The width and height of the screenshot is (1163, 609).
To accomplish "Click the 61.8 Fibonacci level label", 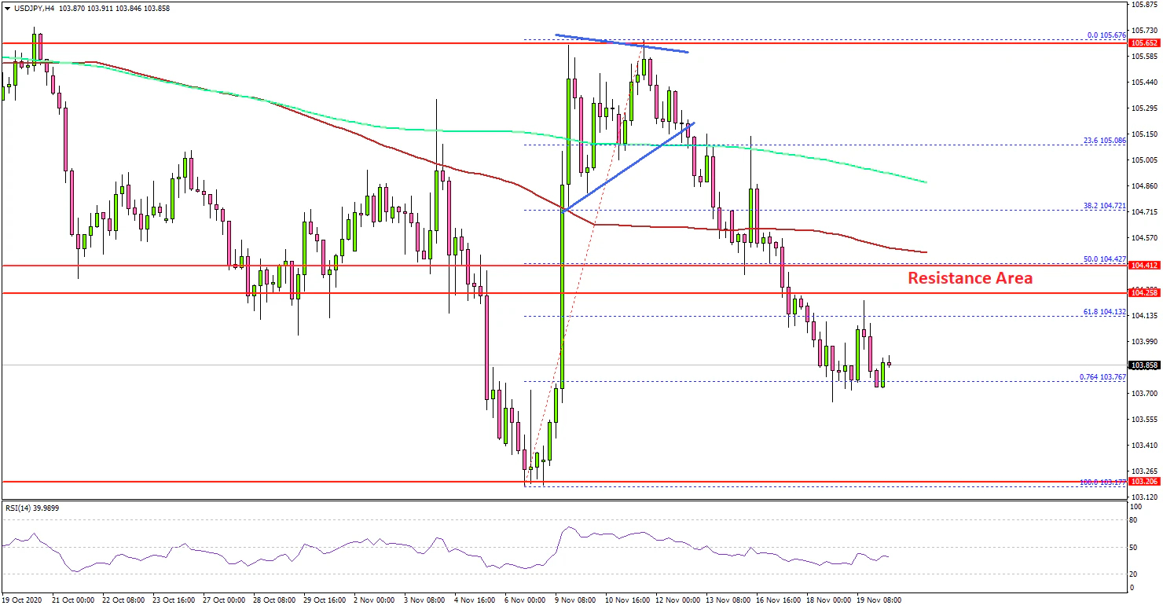I will pyautogui.click(x=1103, y=312).
